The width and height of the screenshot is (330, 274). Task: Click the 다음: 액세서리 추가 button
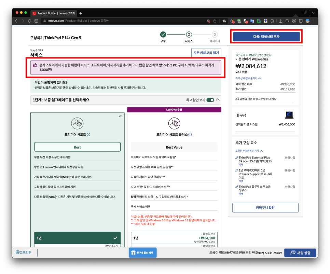point(266,37)
